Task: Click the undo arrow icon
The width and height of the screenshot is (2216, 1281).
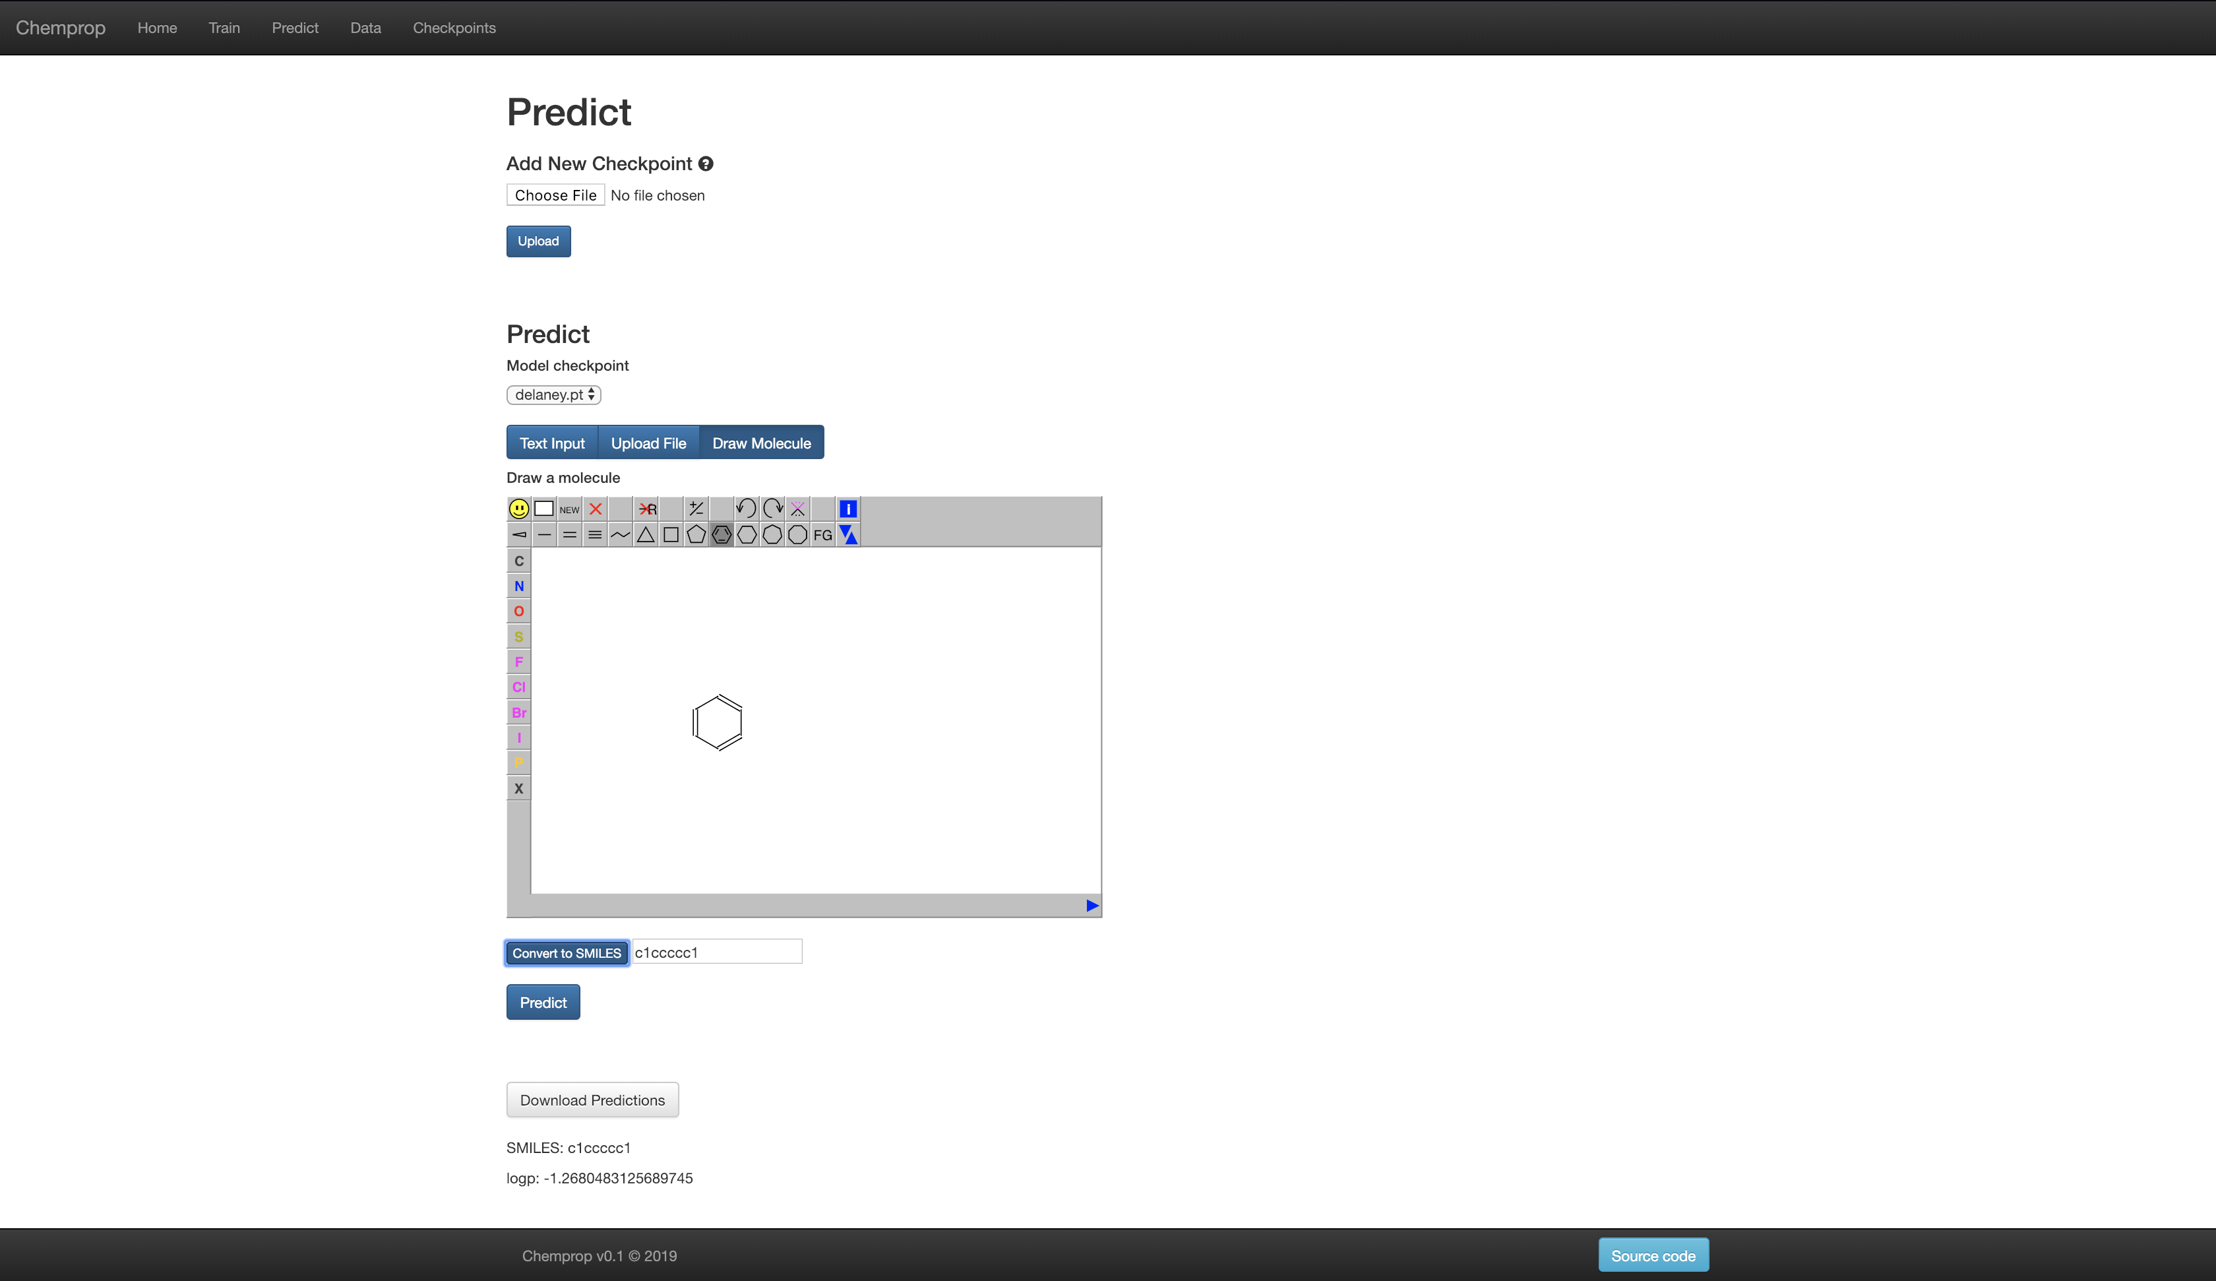Action: tap(745, 509)
